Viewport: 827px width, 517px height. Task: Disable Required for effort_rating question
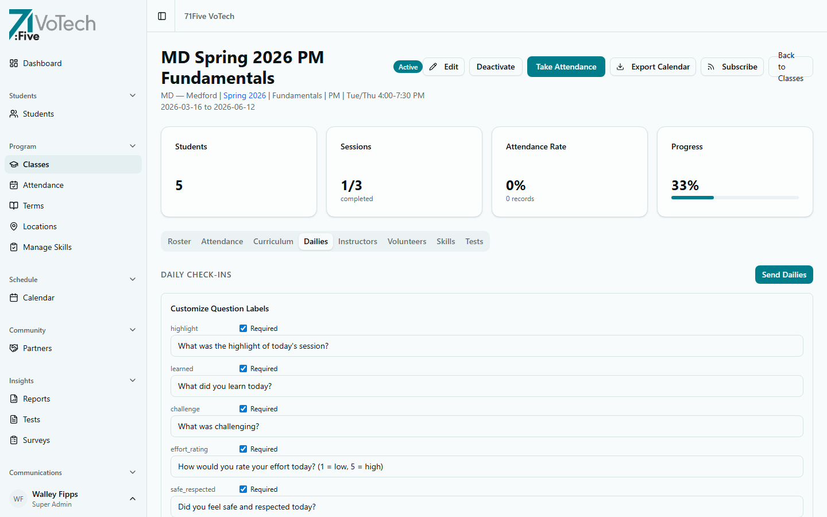[243, 449]
